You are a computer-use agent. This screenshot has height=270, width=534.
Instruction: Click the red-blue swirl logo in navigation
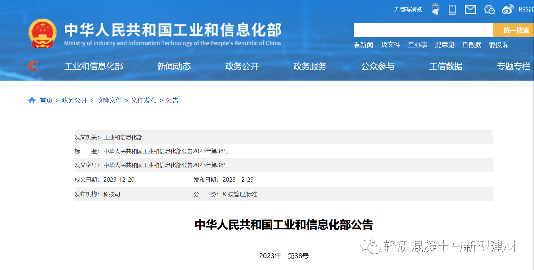click(x=33, y=66)
